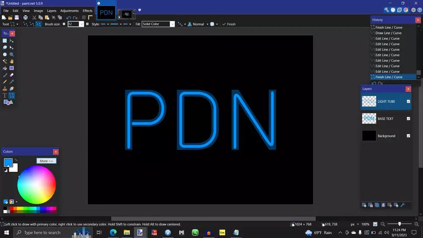The height and width of the screenshot is (238, 423).
Task: Toggle the pixel grid icon
Action: click(x=84, y=17)
